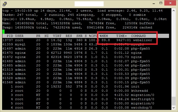Click the 26.3 CPU percentage value
This screenshot has width=178, height=112.
93,48
